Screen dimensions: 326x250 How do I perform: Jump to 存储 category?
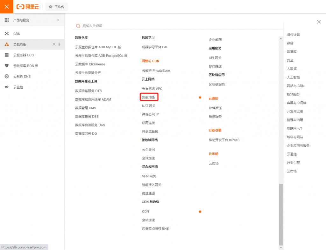290,43
